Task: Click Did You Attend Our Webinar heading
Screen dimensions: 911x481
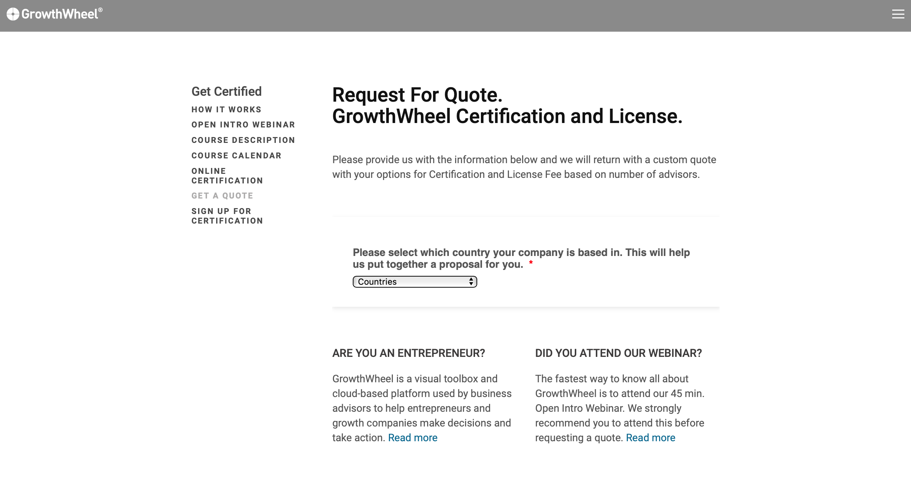Action: pos(618,353)
